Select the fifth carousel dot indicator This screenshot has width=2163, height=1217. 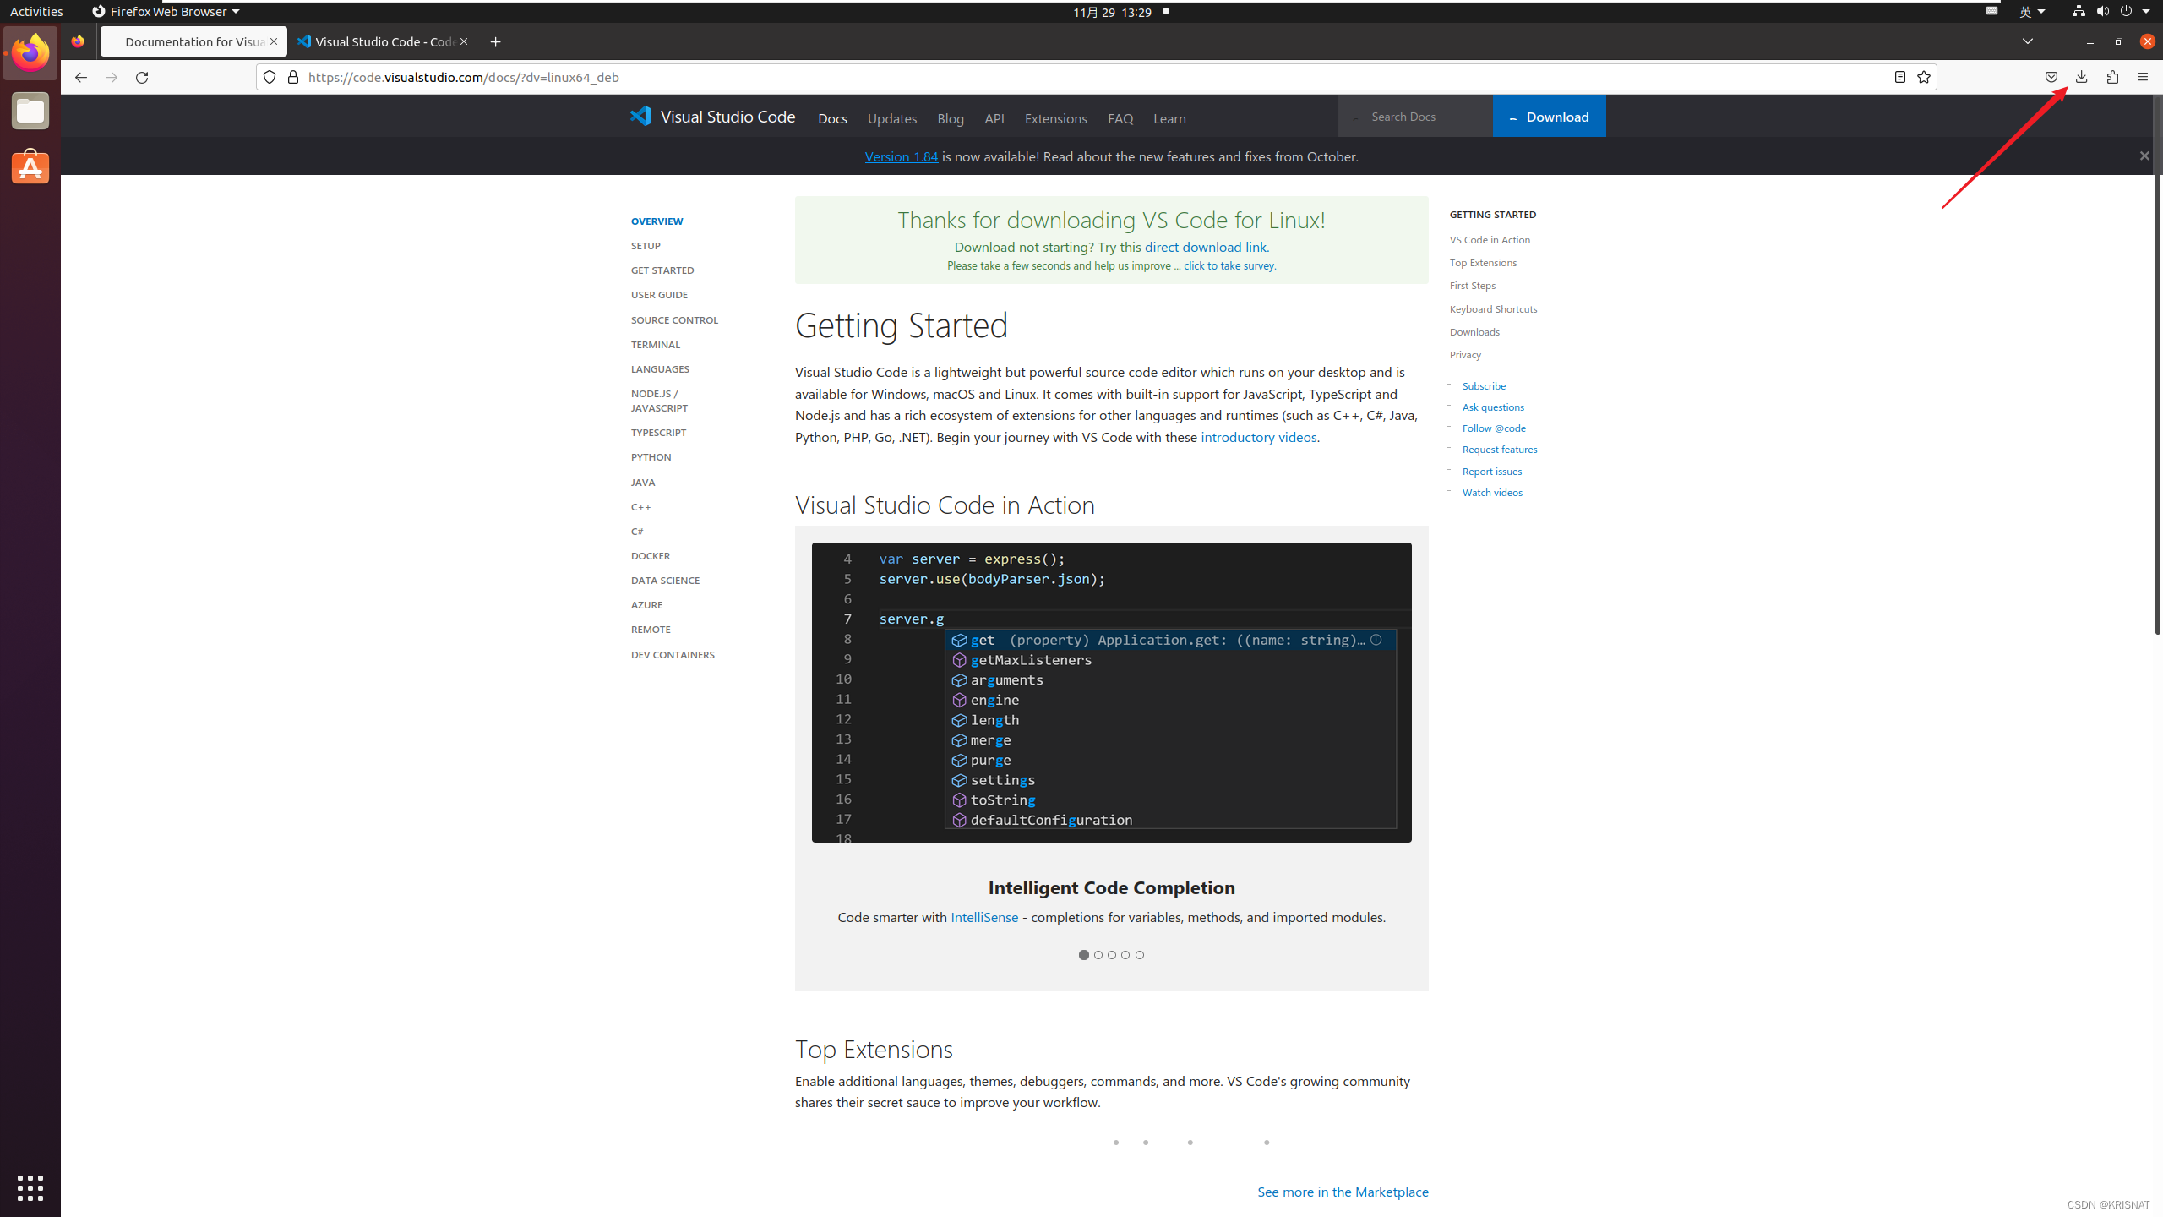1140,955
